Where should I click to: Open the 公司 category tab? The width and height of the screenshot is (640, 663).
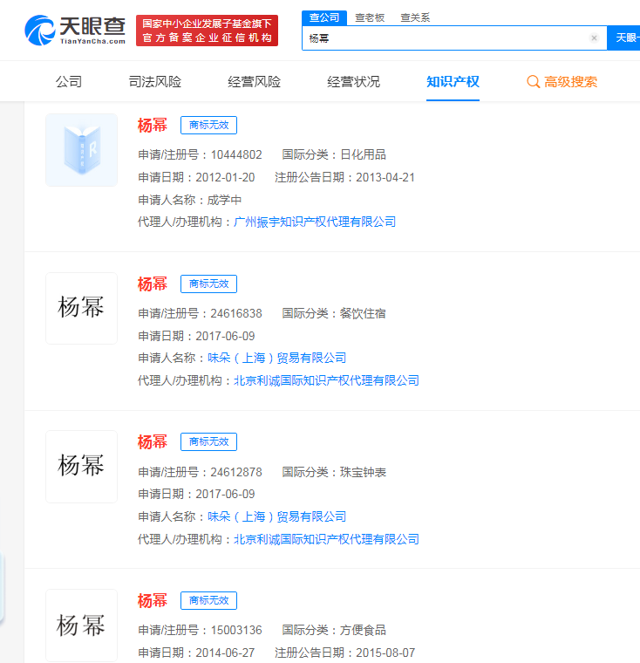pos(69,82)
